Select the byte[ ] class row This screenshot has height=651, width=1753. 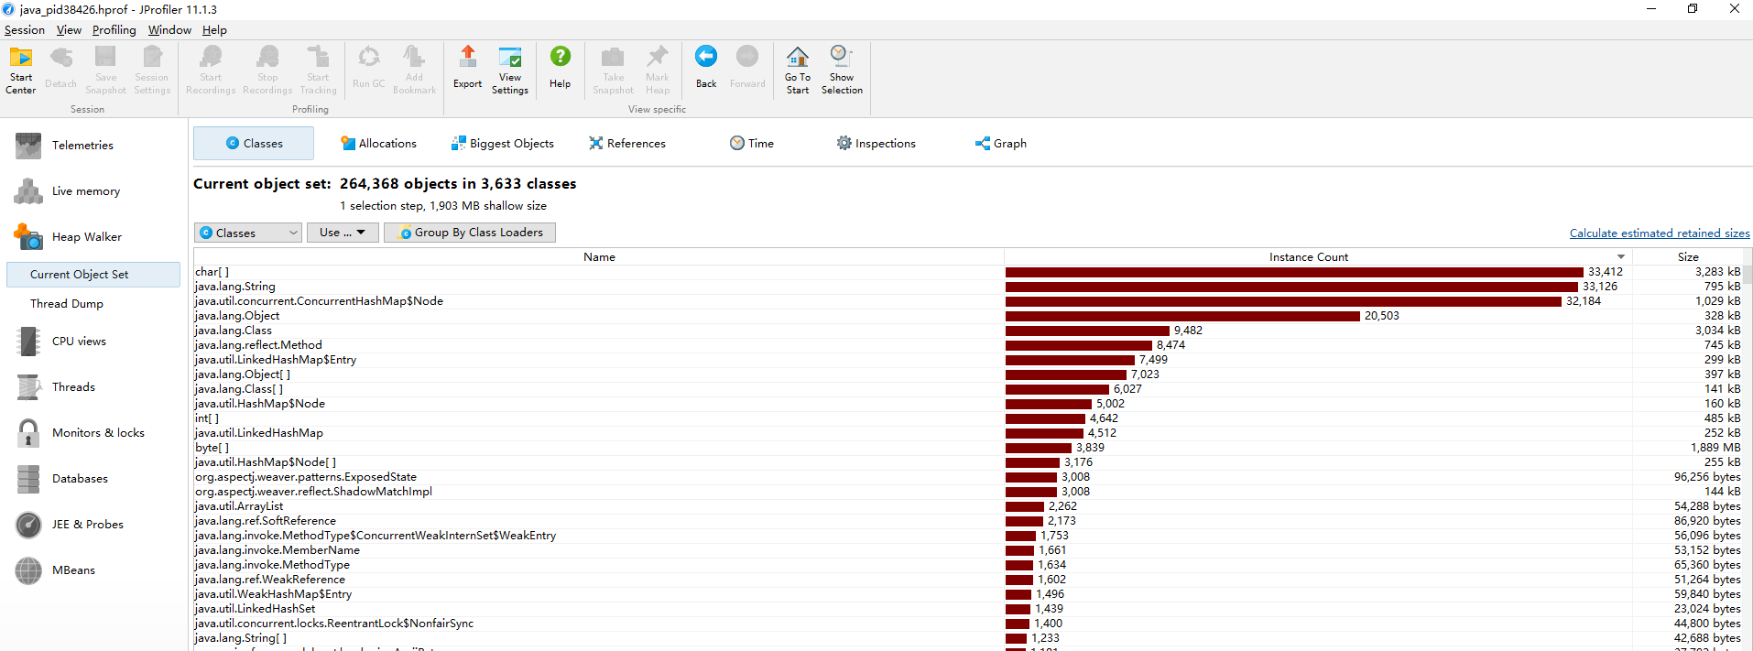967,448
